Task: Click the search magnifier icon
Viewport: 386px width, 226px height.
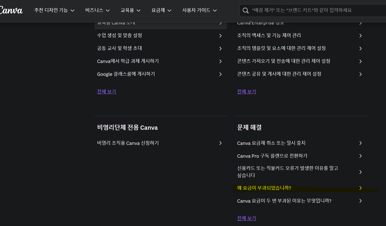Action: pyautogui.click(x=245, y=11)
